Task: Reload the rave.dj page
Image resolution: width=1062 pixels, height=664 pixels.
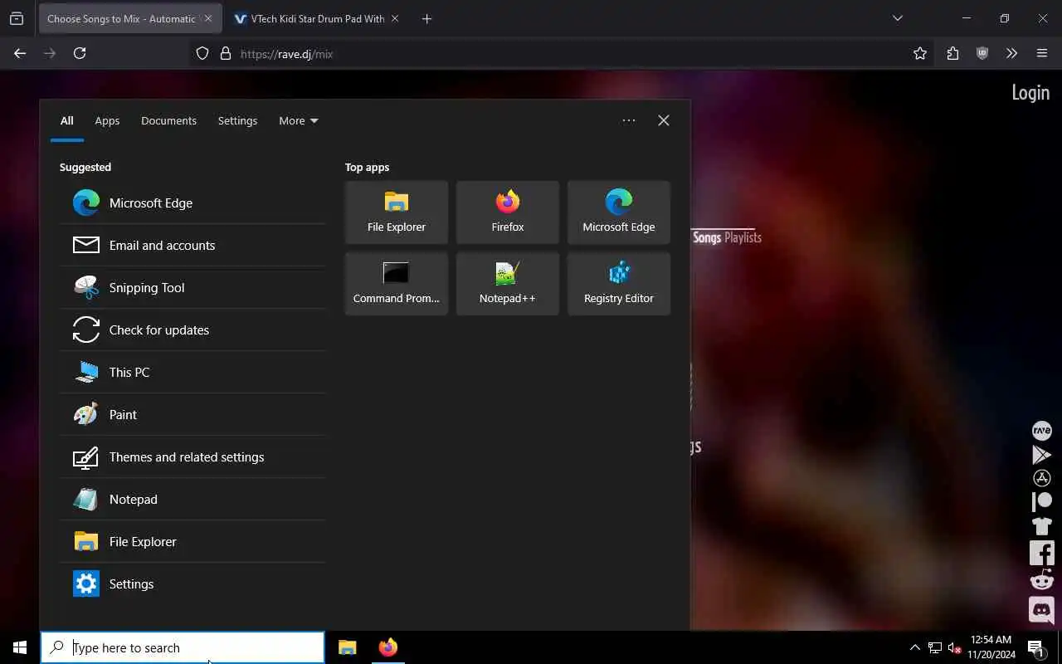Action: (x=80, y=53)
